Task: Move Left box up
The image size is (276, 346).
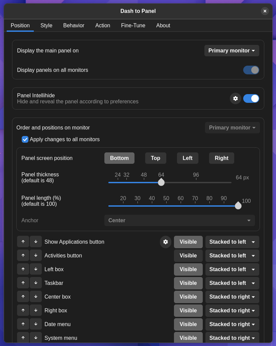Action: tap(23, 269)
